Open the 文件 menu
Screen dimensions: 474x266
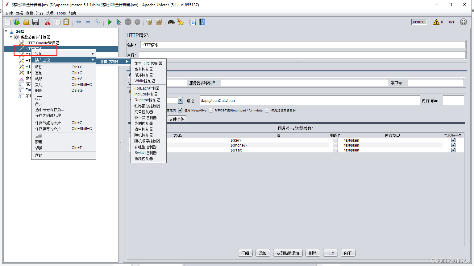click(x=9, y=13)
